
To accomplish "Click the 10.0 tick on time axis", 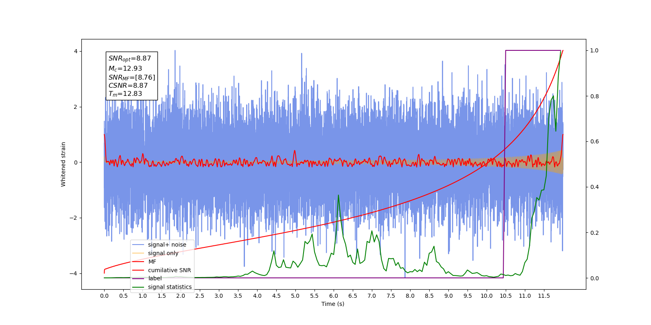I will [x=487, y=296].
